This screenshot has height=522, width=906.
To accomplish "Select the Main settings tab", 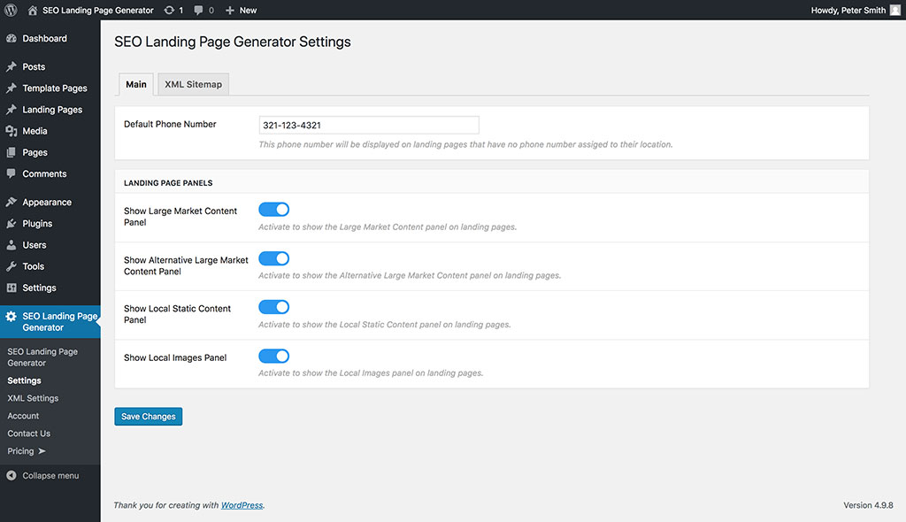I will [x=135, y=84].
